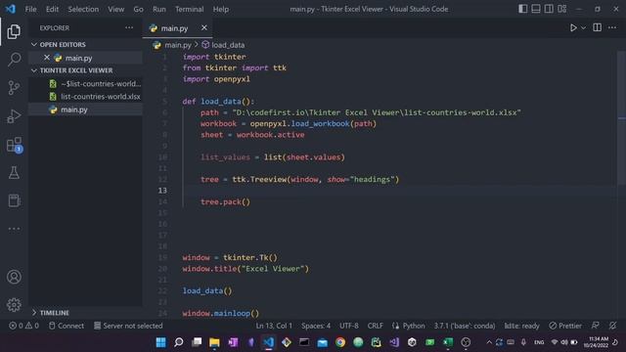626x352 pixels.
Task: Select the ~$list-countries-world temp file
Action: [x=85, y=83]
